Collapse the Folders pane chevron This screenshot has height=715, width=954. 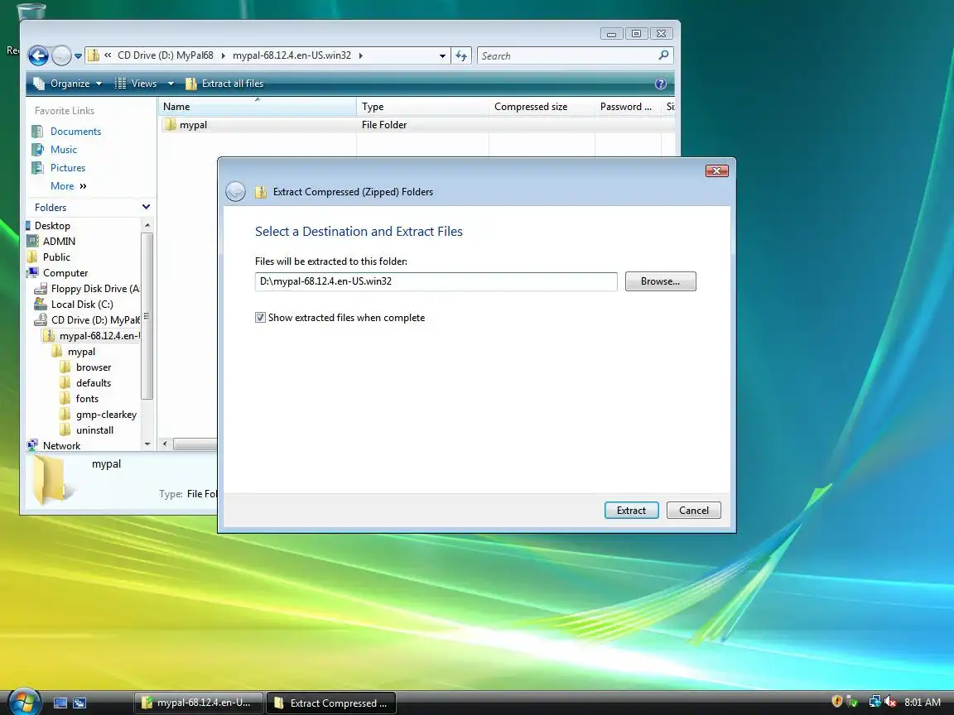[x=146, y=207]
